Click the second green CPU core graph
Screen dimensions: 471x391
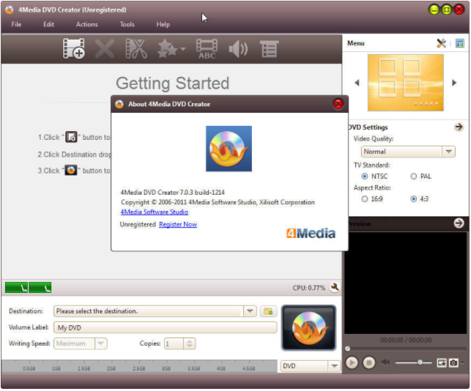click(x=40, y=288)
